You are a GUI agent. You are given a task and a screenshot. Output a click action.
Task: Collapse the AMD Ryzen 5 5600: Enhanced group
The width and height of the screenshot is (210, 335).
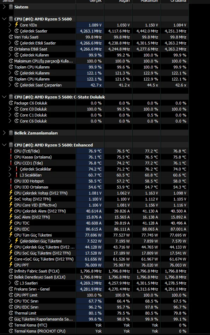click(4, 145)
